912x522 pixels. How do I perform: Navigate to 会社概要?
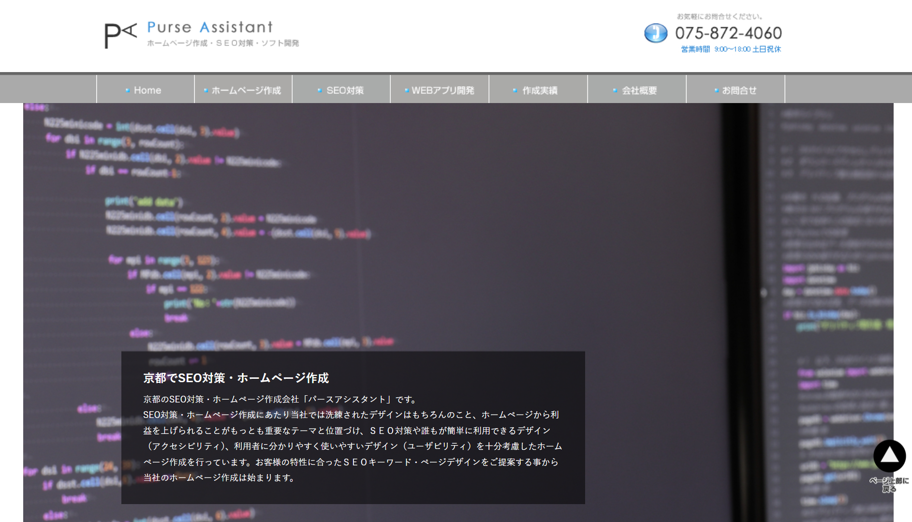point(637,90)
